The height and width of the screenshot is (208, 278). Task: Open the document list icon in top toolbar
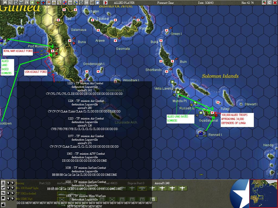(11, 3)
